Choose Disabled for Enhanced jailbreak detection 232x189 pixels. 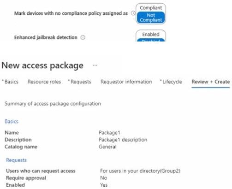[x=151, y=40]
